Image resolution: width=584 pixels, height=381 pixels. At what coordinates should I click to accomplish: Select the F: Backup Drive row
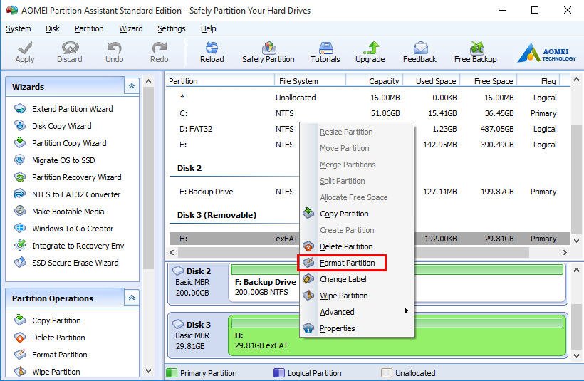(368, 192)
